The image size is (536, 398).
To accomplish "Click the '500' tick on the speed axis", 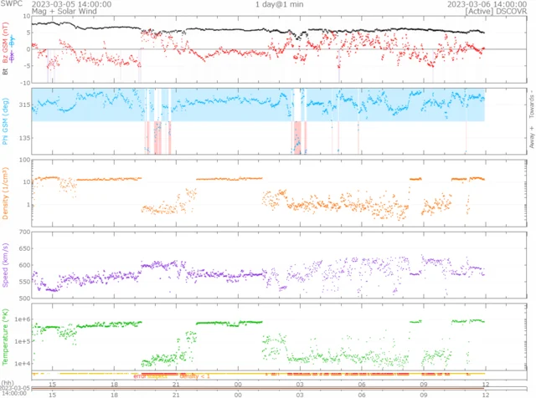I will pos(25,298).
